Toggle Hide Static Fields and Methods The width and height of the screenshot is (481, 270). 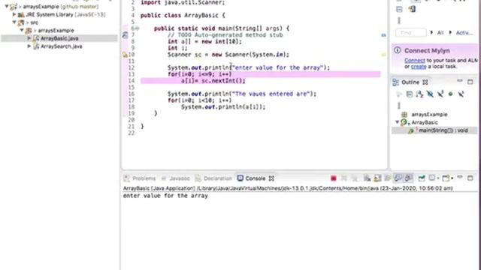coord(440,94)
